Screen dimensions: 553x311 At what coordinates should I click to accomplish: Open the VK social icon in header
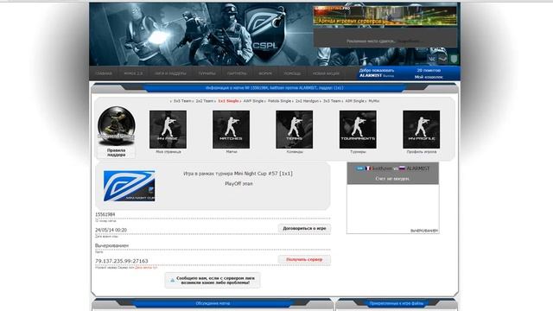[432, 59]
